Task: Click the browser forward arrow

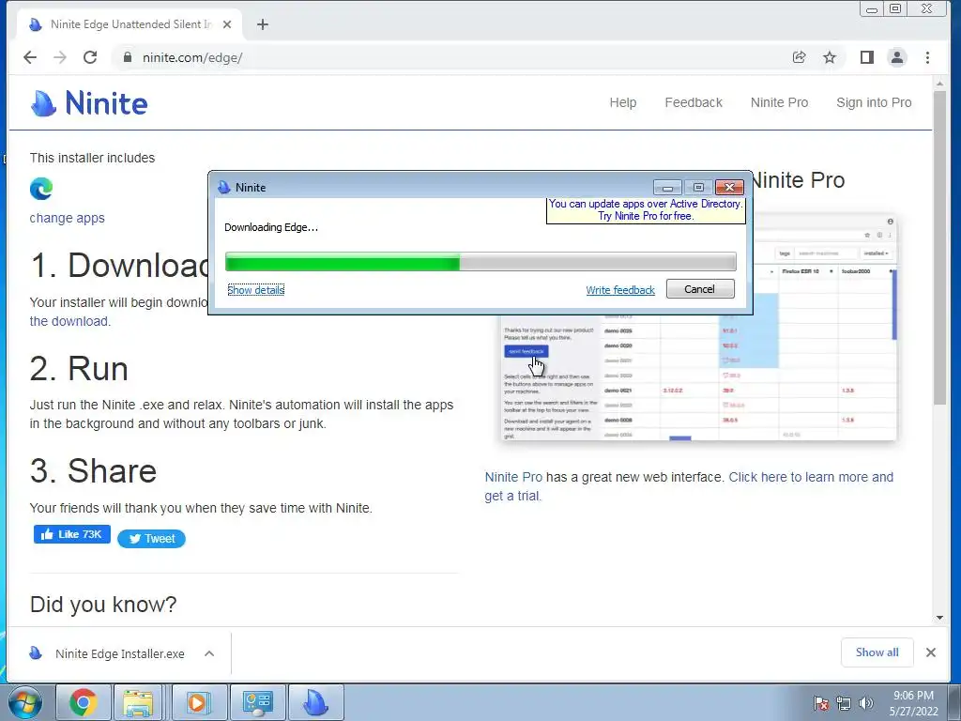Action: click(60, 57)
